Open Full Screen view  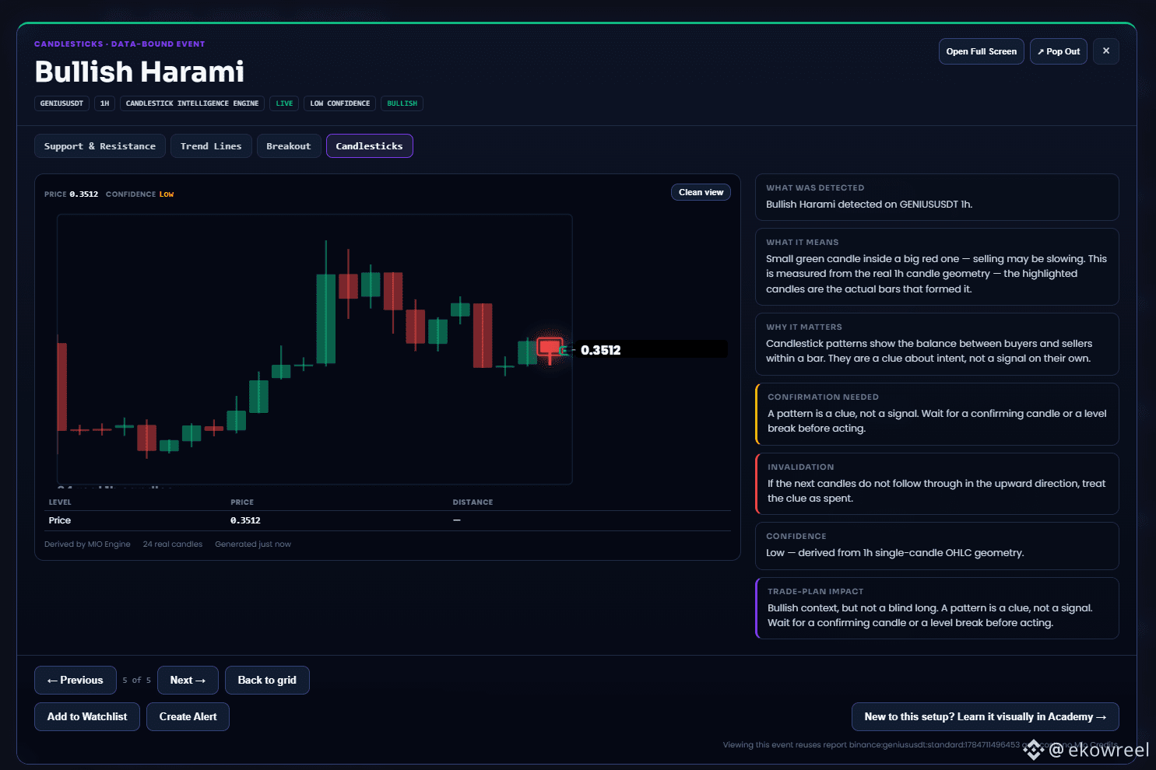[x=981, y=51]
